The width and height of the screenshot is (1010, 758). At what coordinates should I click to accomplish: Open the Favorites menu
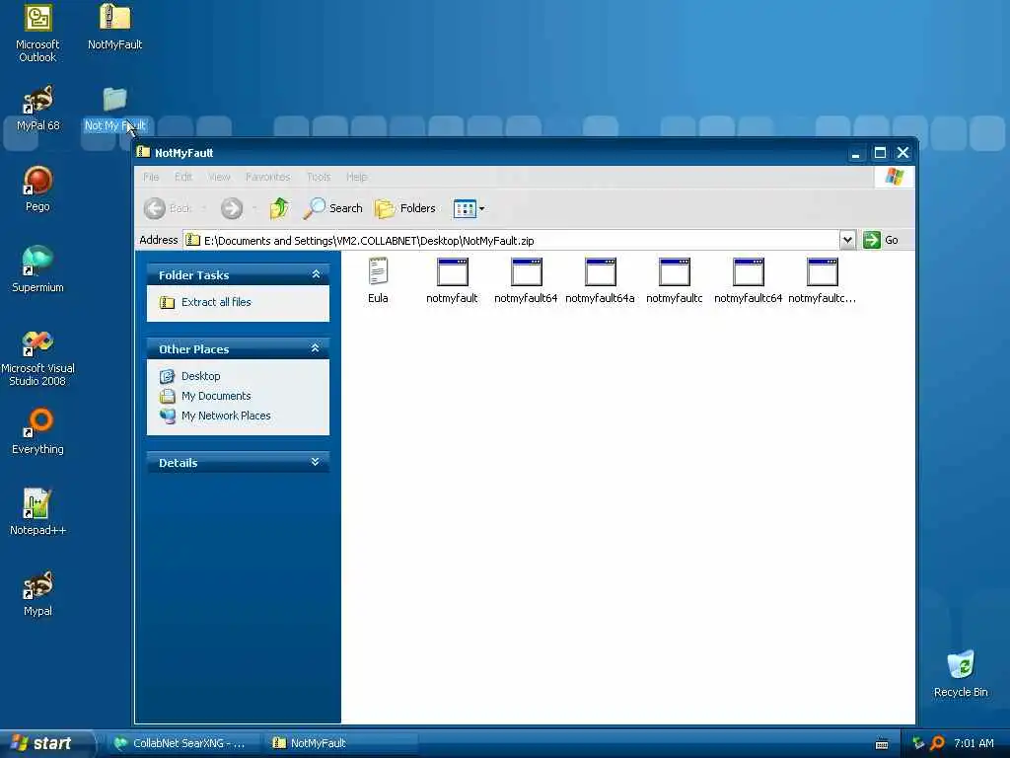point(268,177)
